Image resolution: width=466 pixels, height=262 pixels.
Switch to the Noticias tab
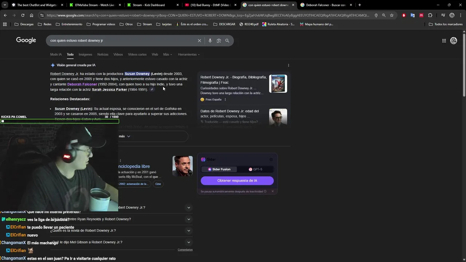103,55
